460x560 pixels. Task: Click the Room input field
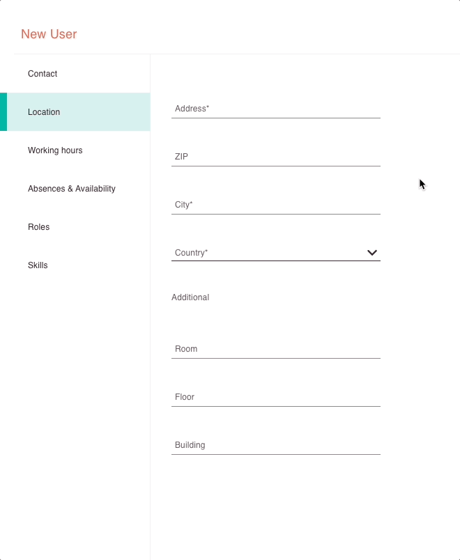tap(275, 349)
